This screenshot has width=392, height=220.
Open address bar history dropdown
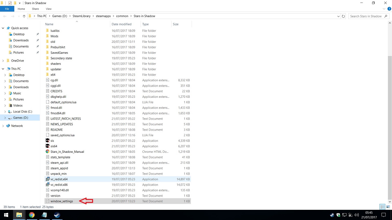[x=338, y=16]
